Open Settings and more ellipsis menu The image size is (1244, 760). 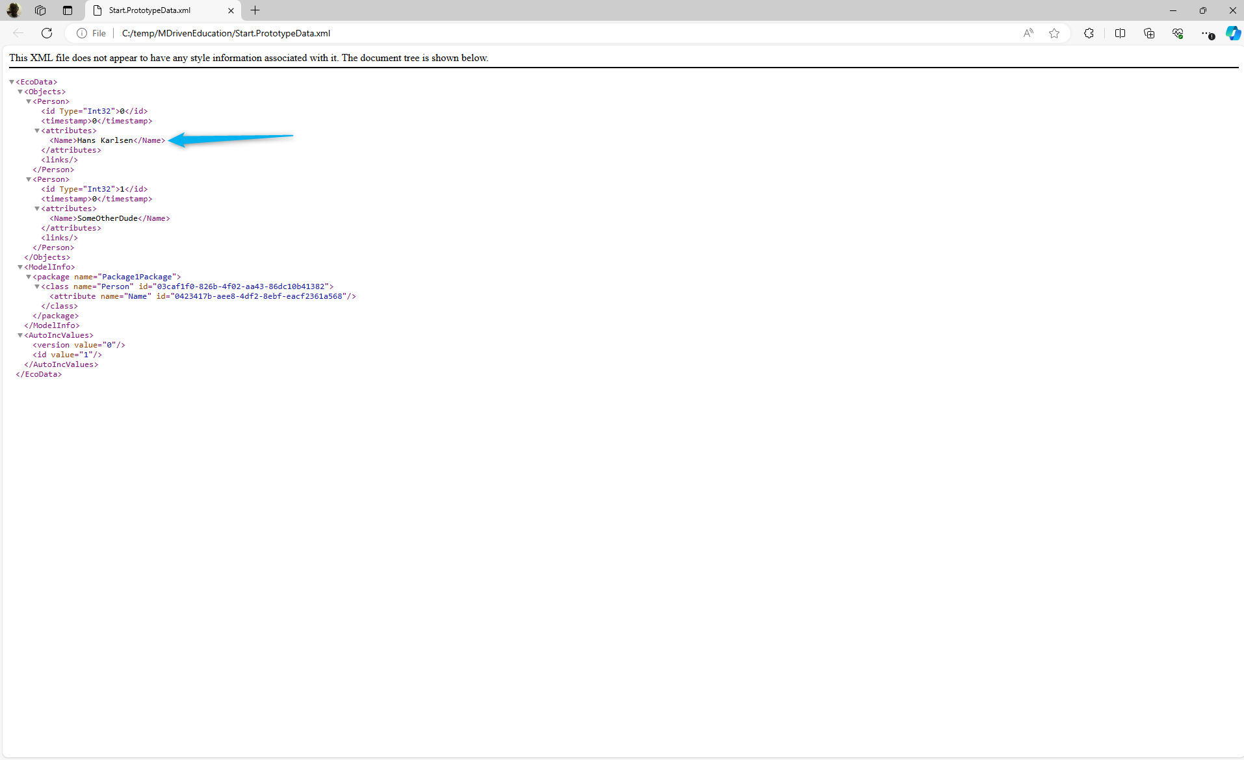(x=1206, y=33)
